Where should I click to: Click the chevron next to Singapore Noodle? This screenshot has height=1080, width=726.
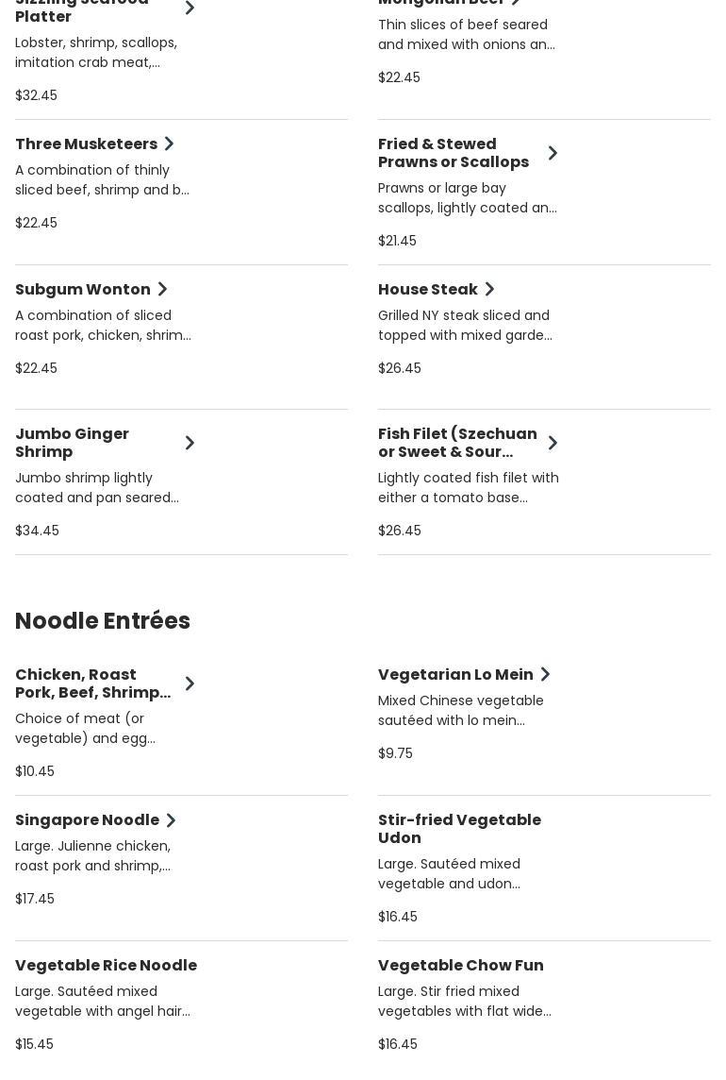tap(171, 820)
